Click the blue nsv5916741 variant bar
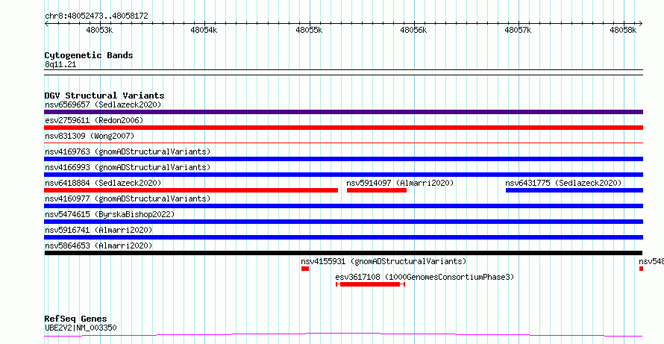The height and width of the screenshot is (344, 664). pyautogui.click(x=343, y=237)
